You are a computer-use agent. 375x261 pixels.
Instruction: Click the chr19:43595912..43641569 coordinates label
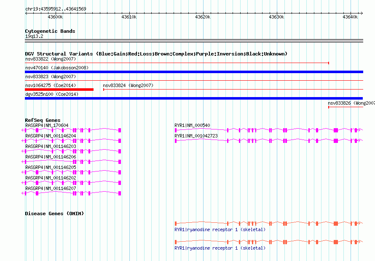(56, 9)
